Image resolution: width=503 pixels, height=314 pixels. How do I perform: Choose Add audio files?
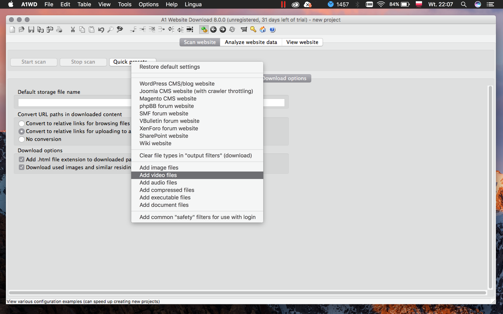[197, 183]
